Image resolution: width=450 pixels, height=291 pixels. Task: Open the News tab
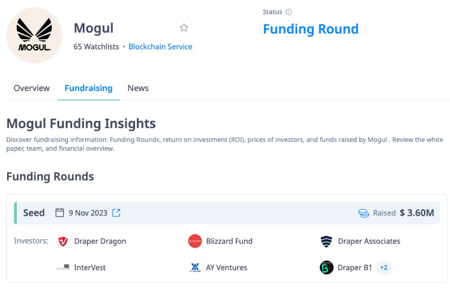coord(138,88)
